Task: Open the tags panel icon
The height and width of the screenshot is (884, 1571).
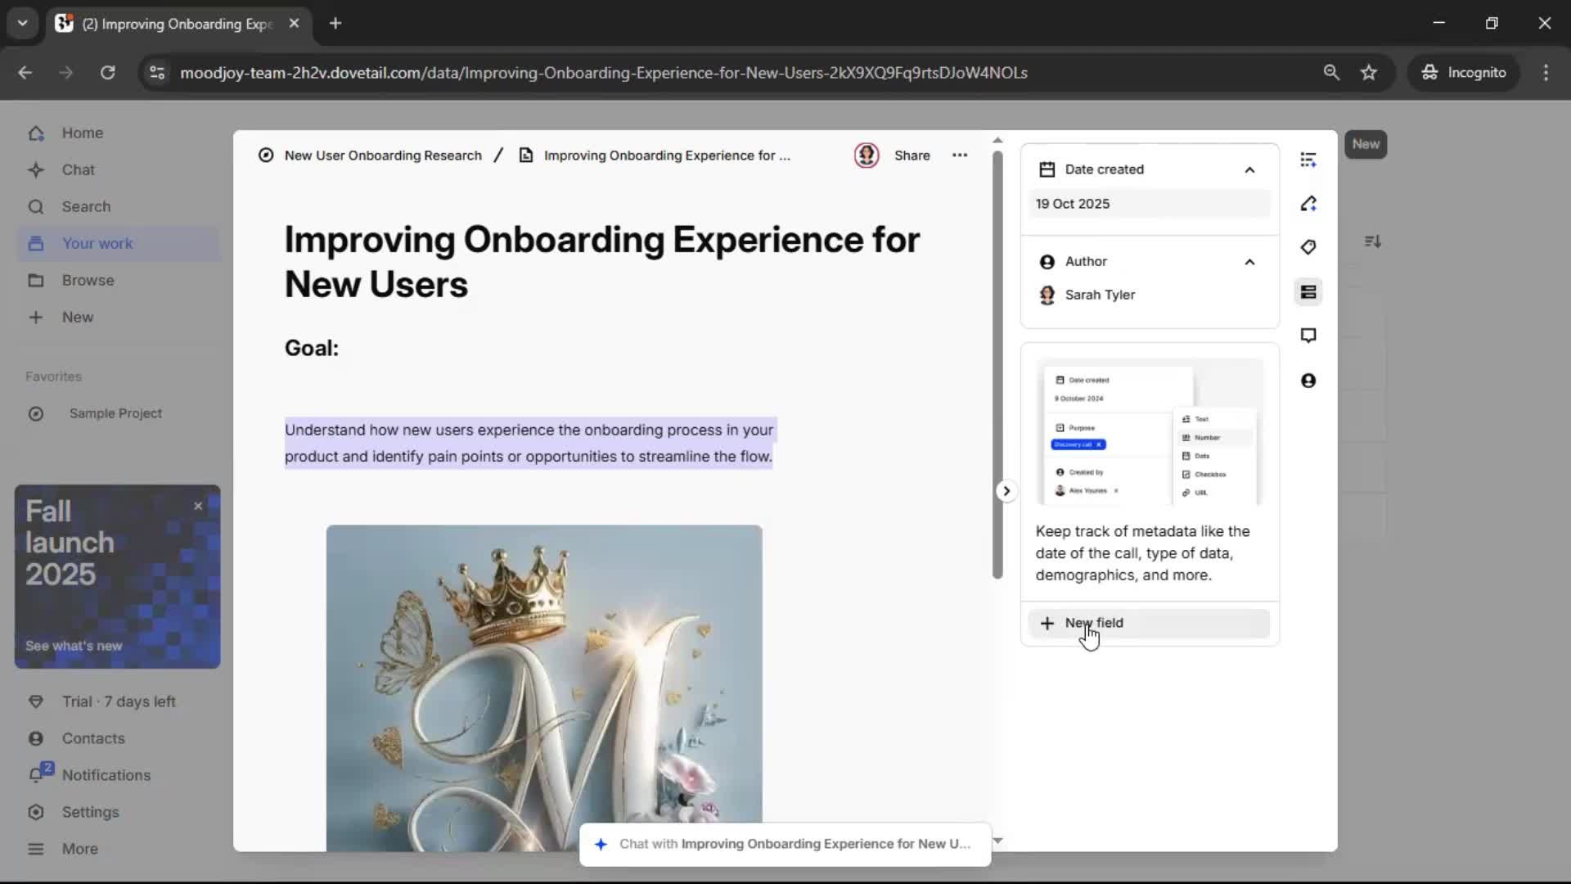Action: [x=1308, y=247]
